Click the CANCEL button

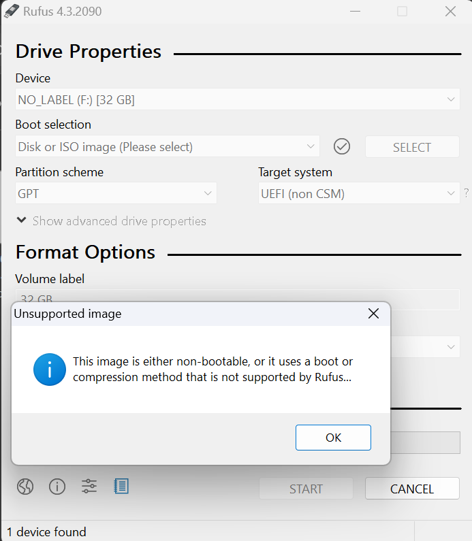pyautogui.click(x=412, y=489)
